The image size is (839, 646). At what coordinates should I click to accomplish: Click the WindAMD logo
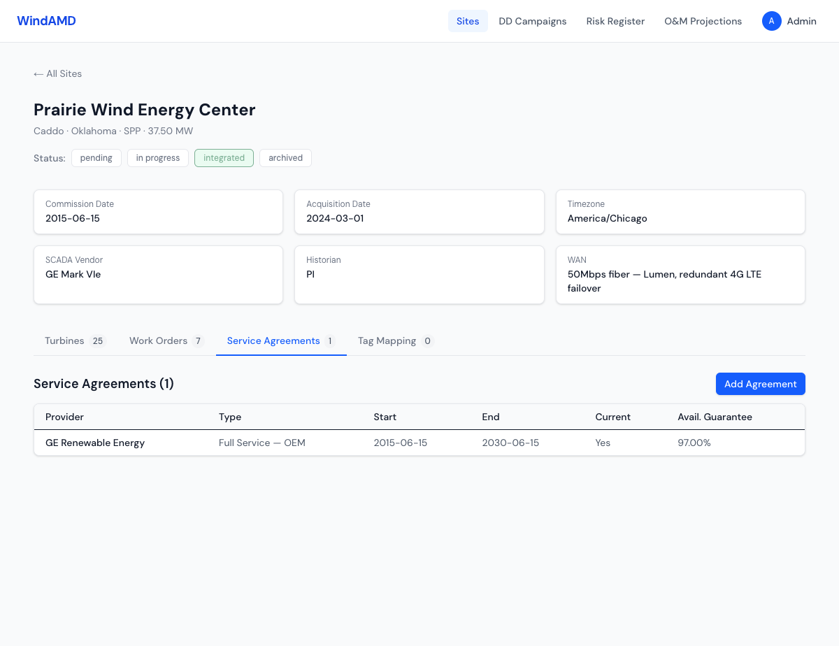[46, 21]
